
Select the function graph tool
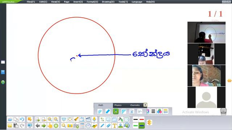tap(132, 111)
